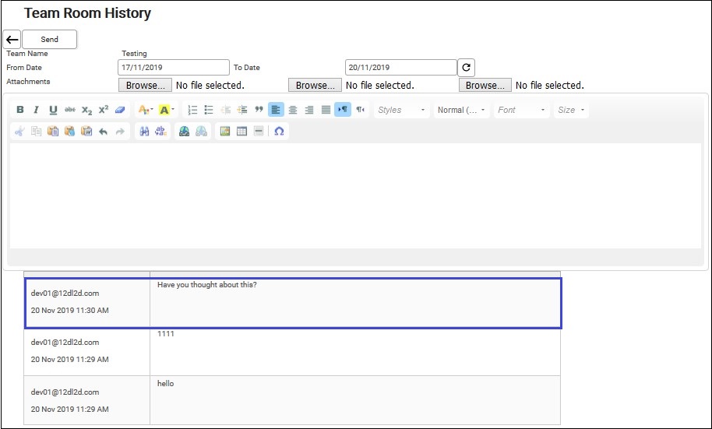712x429 pixels.
Task: Insert a table into the message
Action: click(x=241, y=132)
